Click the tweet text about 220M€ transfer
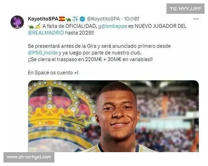 pos(90,59)
